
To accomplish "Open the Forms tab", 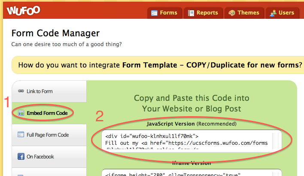I will [164, 13].
